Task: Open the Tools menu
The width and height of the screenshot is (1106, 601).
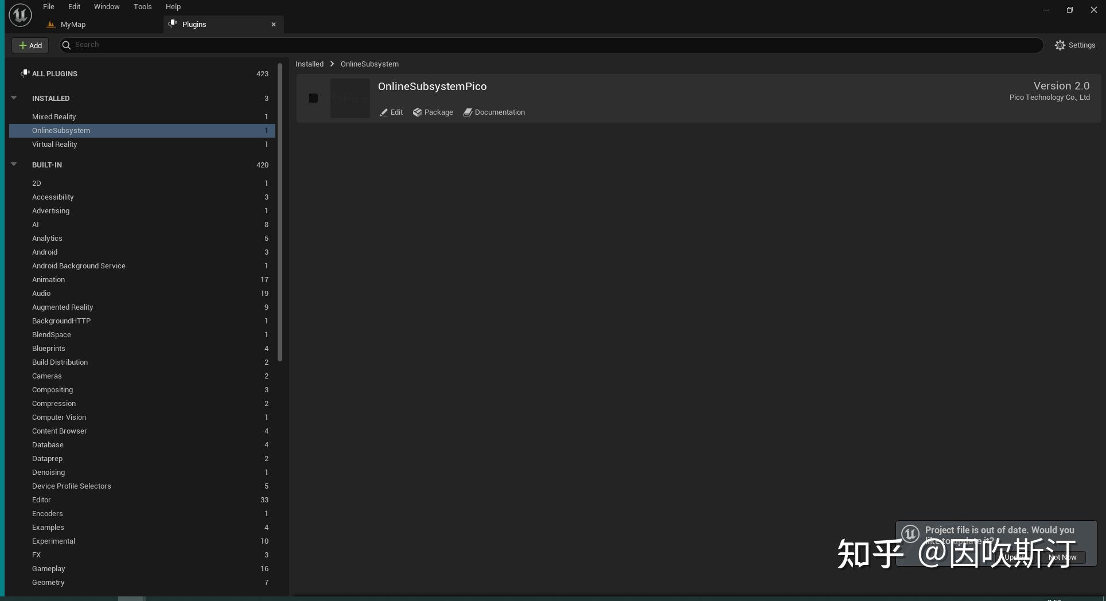Action: click(x=142, y=6)
